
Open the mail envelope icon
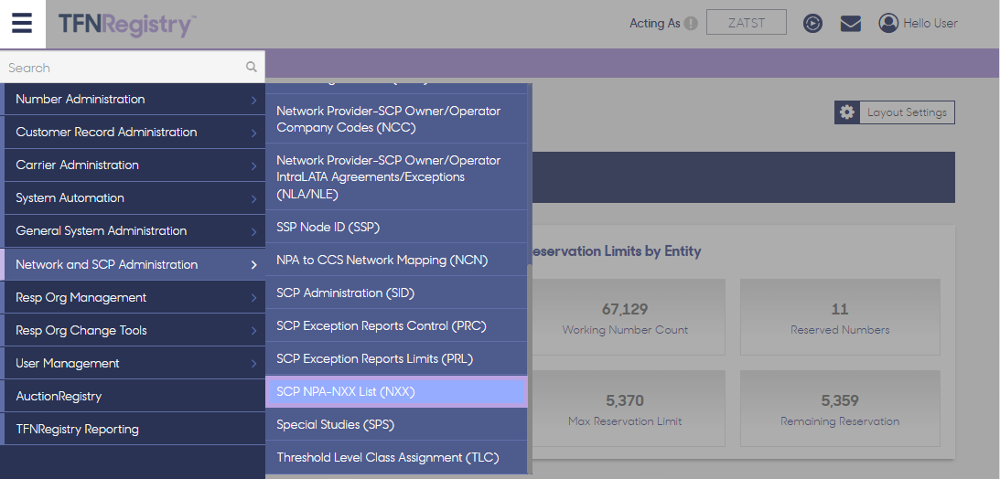coord(851,24)
